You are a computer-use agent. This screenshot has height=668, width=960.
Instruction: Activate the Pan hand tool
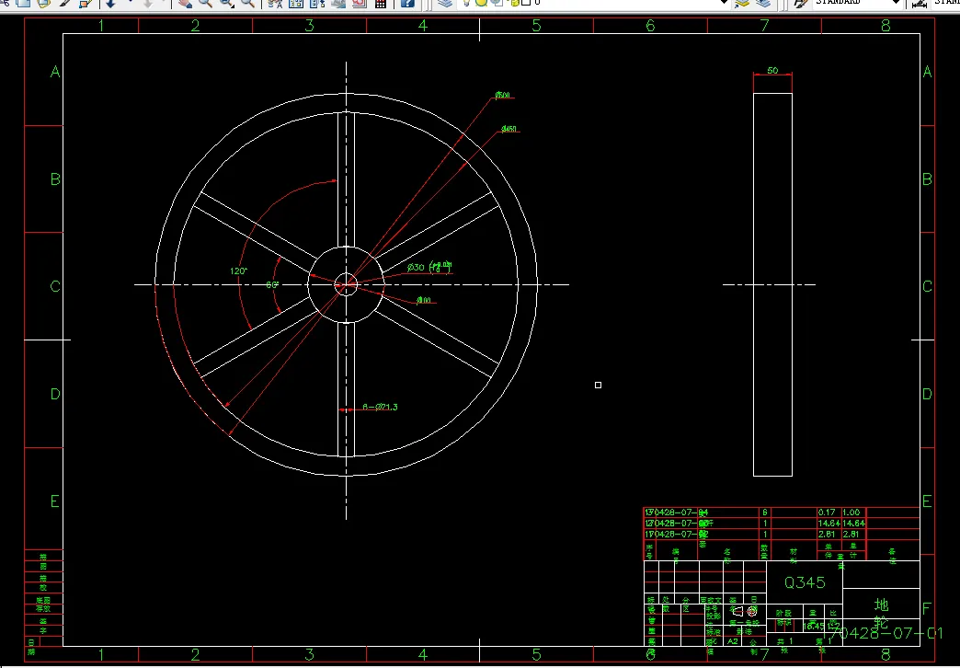(x=185, y=4)
